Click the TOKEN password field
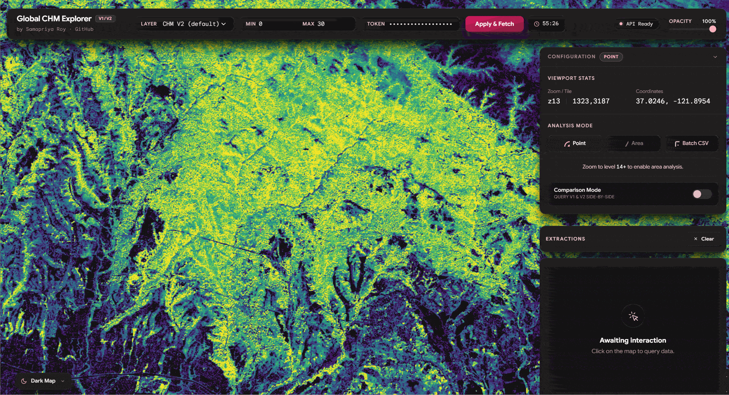 pyautogui.click(x=421, y=24)
